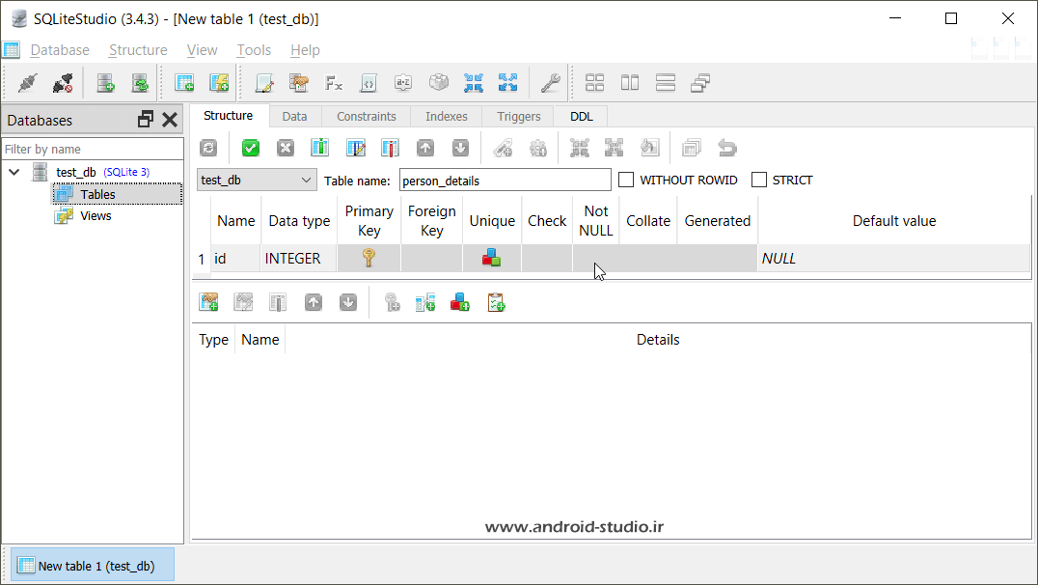The height and width of the screenshot is (585, 1038).
Task: Open the Database menu
Action: (x=60, y=50)
